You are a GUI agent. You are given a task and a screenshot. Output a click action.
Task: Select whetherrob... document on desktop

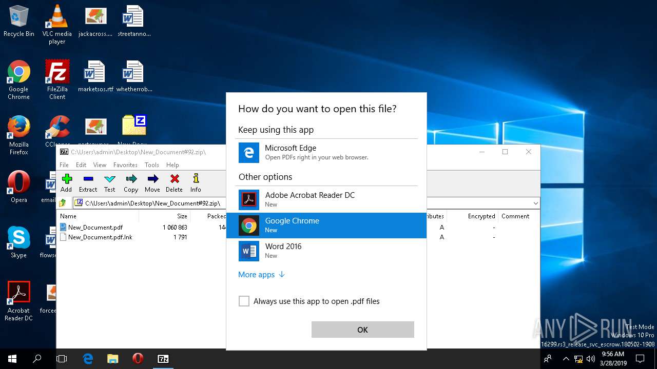tap(134, 76)
